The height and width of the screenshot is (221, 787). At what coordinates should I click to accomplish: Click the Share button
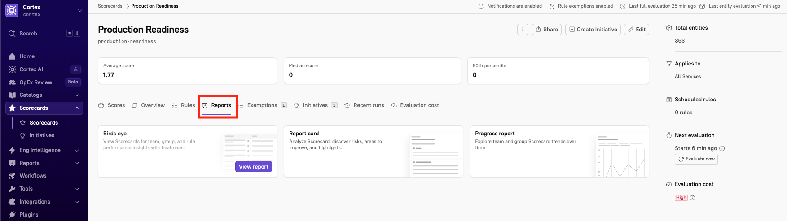tap(547, 30)
